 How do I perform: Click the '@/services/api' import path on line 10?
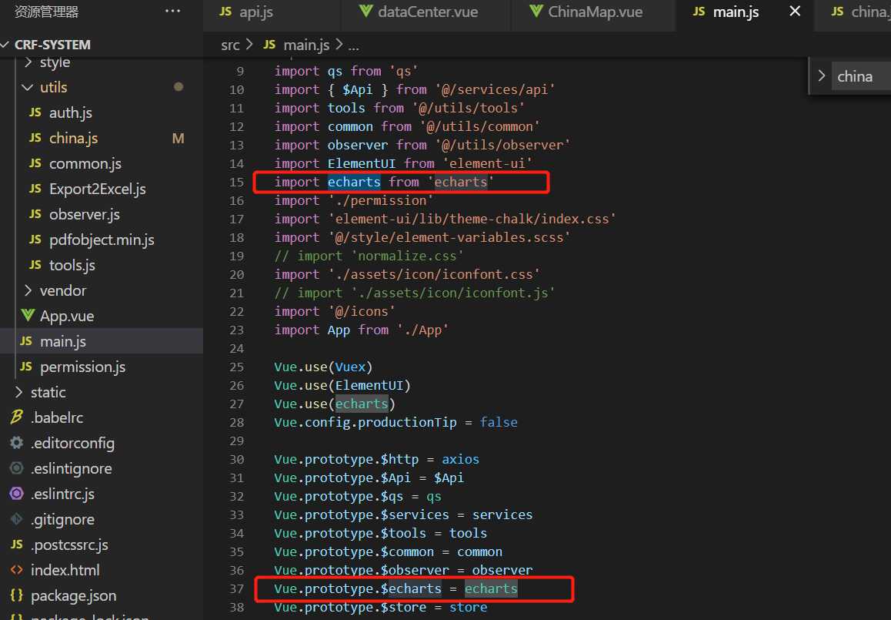click(x=495, y=90)
